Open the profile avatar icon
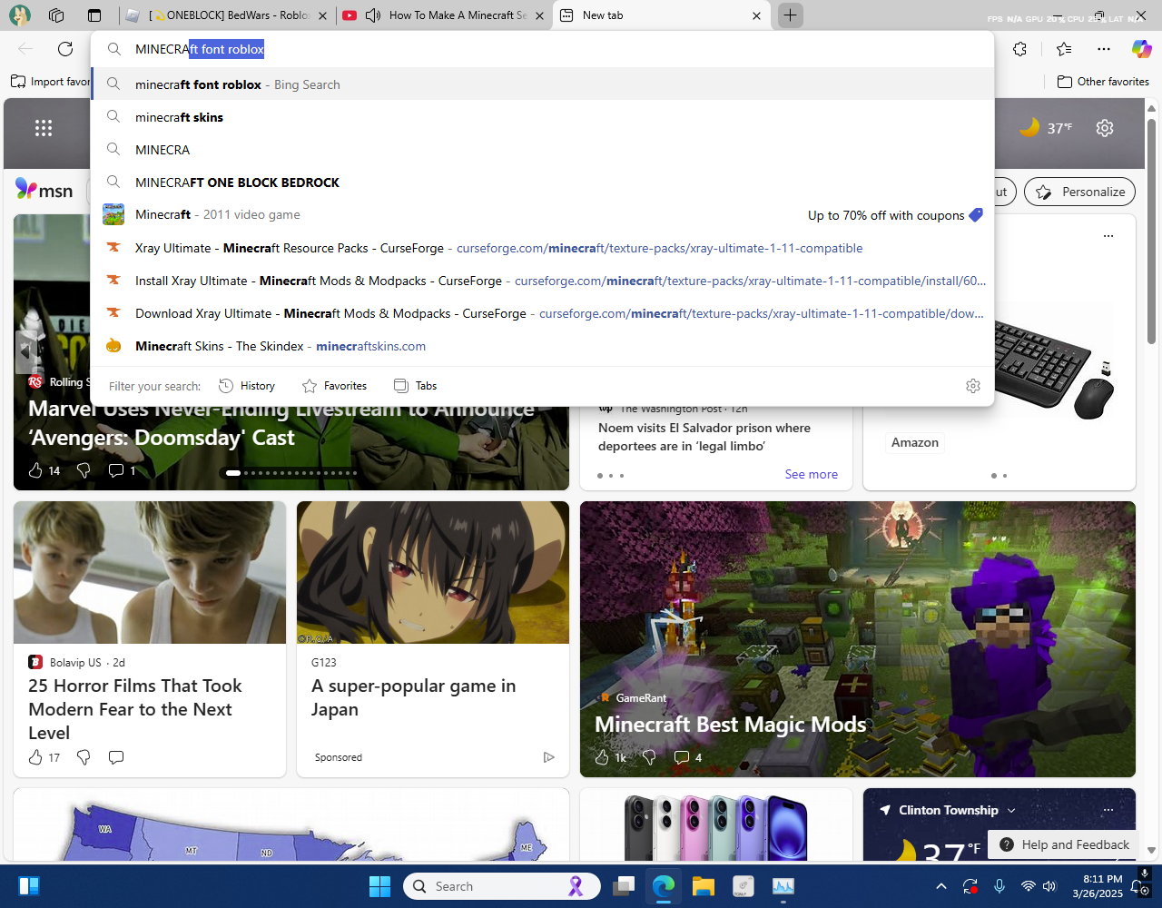The width and height of the screenshot is (1162, 908). pos(19,15)
